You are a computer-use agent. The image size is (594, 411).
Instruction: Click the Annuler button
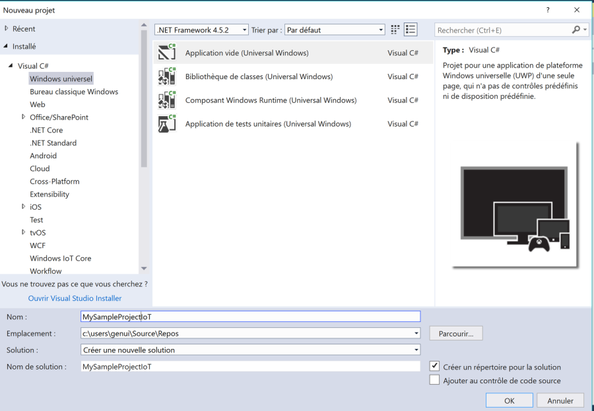point(560,400)
